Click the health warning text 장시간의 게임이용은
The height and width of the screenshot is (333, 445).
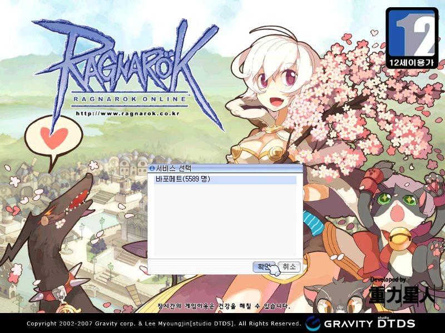(224, 306)
